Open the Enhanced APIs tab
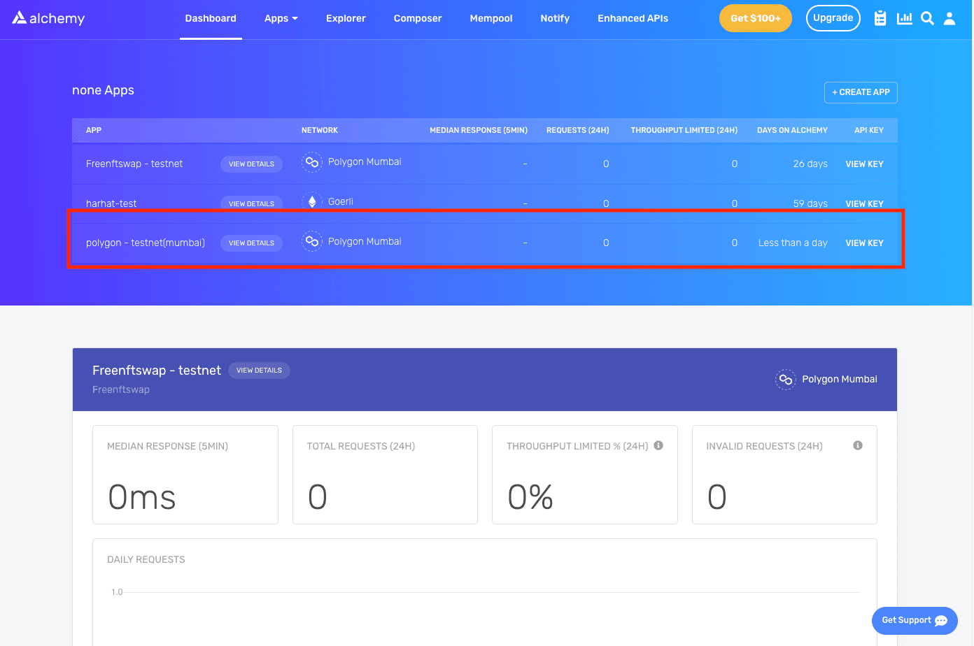Viewport: 974px width, 646px height. (x=633, y=19)
